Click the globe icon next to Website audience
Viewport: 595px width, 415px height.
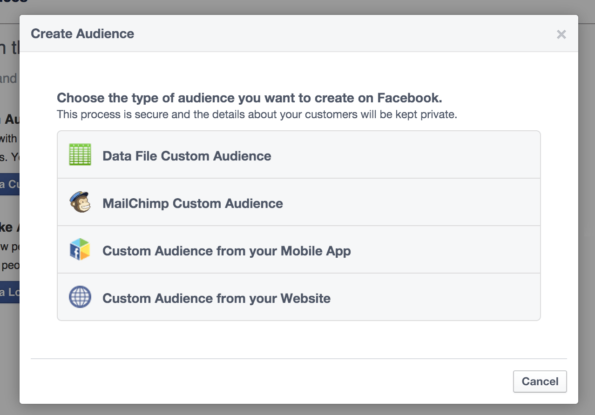coord(80,297)
